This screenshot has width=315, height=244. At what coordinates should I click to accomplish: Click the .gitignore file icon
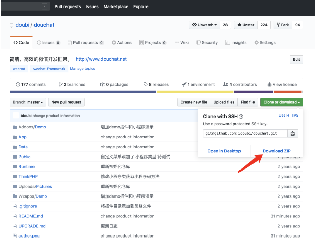pos(15,206)
